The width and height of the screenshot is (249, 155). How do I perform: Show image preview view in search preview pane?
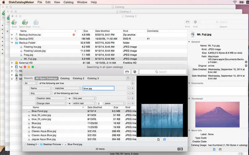(164, 139)
